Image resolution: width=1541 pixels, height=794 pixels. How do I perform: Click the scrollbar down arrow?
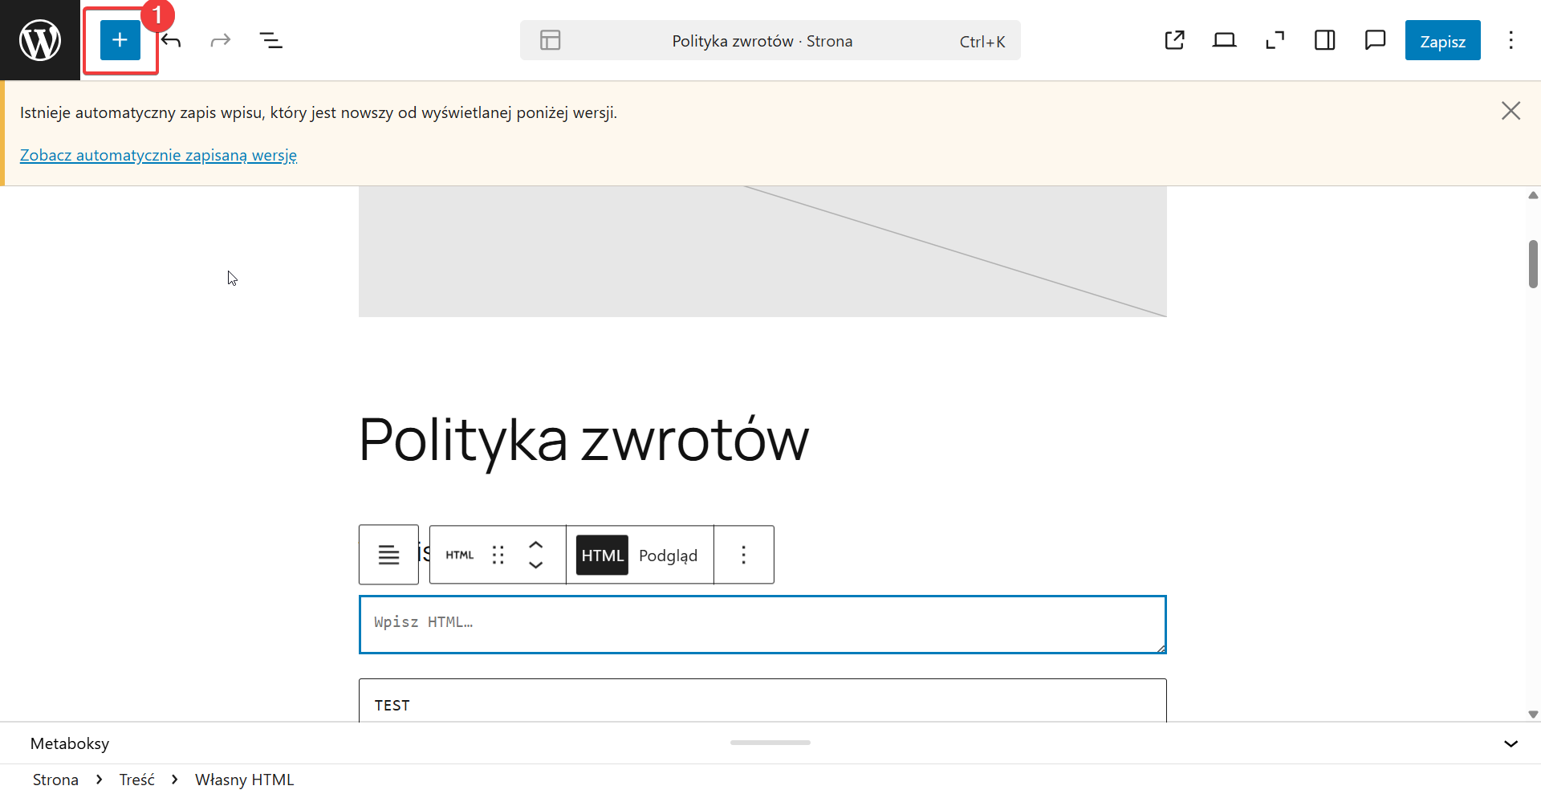tap(1533, 714)
